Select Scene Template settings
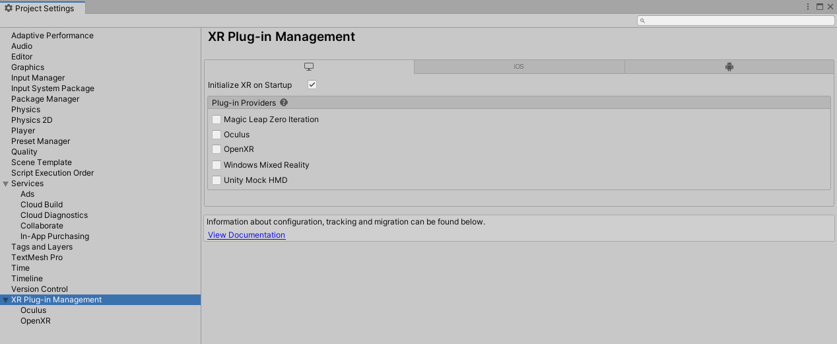837x344 pixels. coord(42,162)
